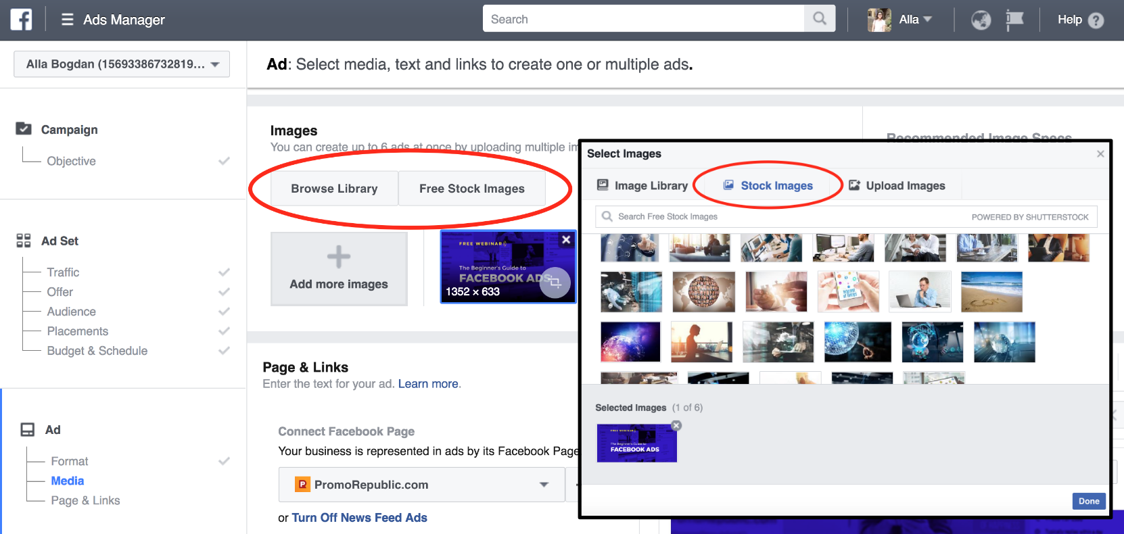Screen dimensions: 1124x534
Task: Switch to the Image Library tab
Action: click(642, 185)
